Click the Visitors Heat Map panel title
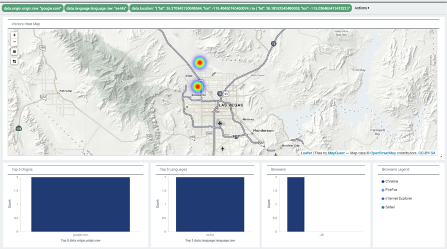The width and height of the screenshot is (447, 249). coord(26,24)
